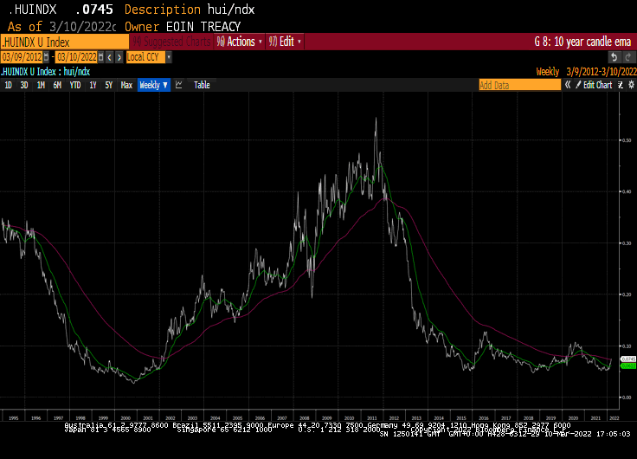Click the undo arrow icon
This screenshot has height=459, width=637.
click(x=614, y=57)
